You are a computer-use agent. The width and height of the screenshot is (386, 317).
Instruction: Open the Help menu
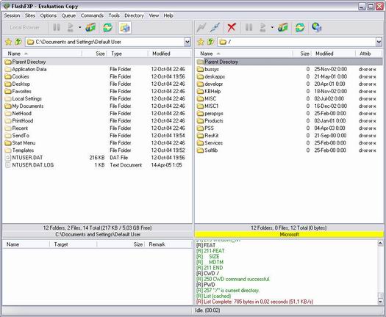(168, 15)
